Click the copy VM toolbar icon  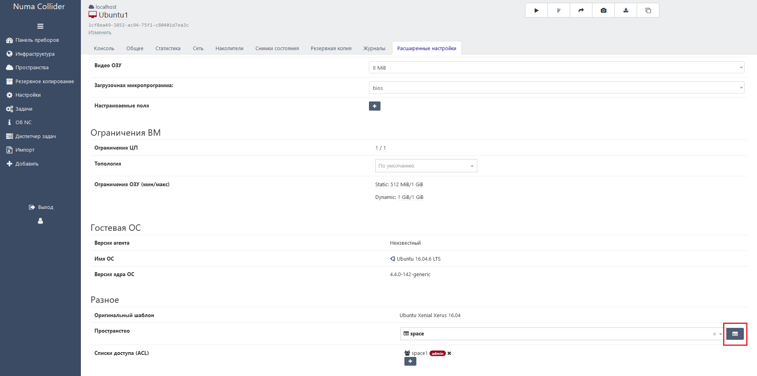[648, 10]
